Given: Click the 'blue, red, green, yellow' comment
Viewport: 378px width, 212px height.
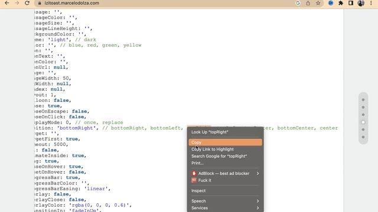Looking at the screenshot, I should tap(100, 45).
